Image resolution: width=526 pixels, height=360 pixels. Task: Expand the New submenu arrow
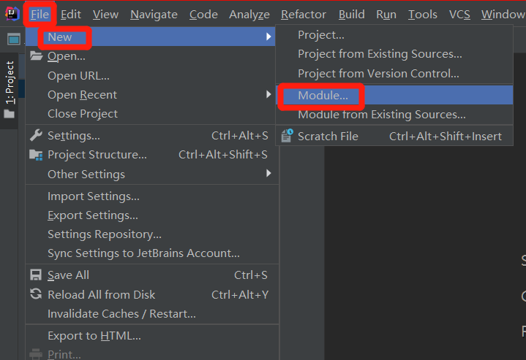268,37
